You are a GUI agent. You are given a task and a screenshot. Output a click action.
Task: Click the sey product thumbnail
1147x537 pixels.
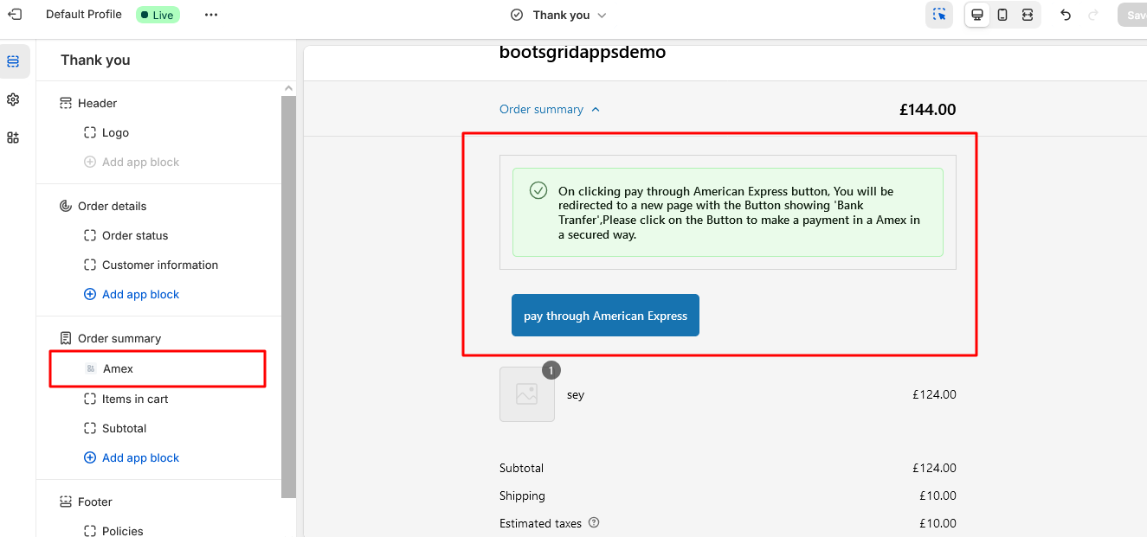pos(526,394)
